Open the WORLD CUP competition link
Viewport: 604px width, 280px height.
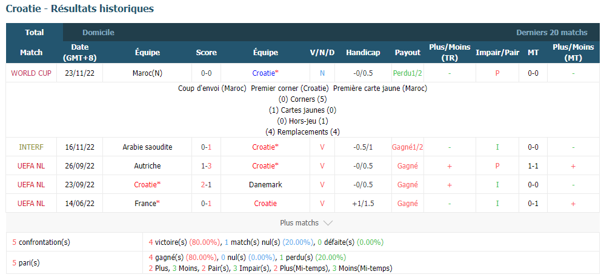coord(32,73)
